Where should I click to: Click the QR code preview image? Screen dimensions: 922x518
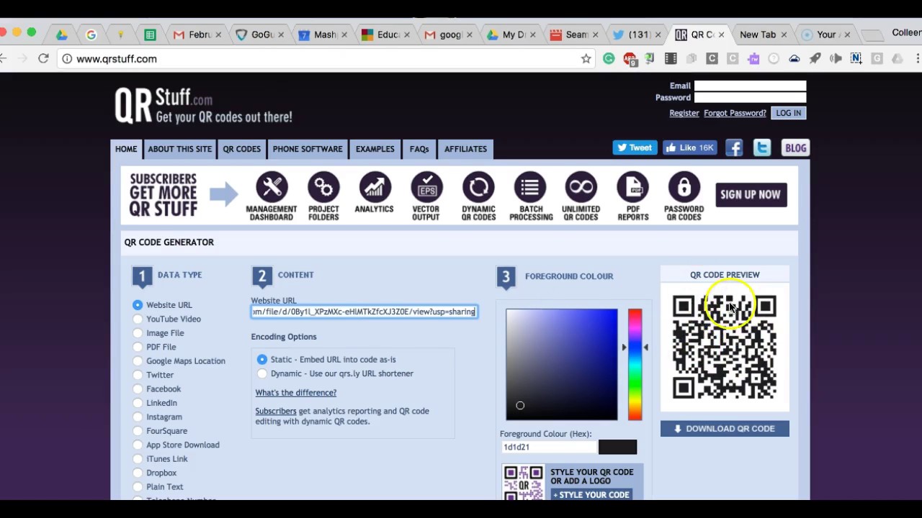tap(725, 347)
